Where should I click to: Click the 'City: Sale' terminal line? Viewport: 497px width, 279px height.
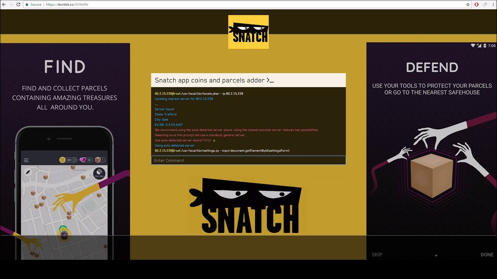click(162, 120)
